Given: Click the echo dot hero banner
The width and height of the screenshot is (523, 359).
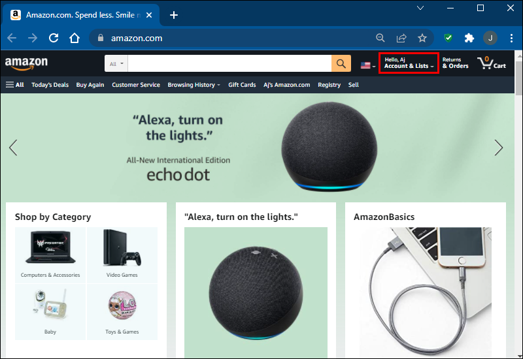Looking at the screenshot, I should tap(257, 148).
